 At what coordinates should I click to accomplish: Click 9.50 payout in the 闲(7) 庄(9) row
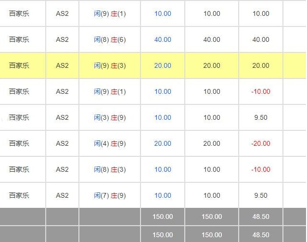pyautogui.click(x=261, y=195)
